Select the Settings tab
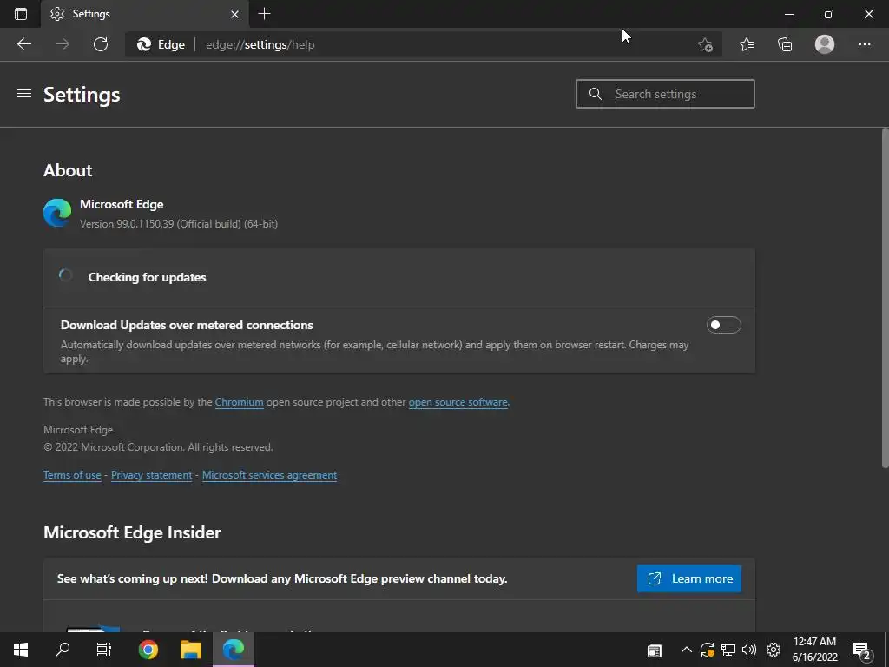 [x=144, y=14]
